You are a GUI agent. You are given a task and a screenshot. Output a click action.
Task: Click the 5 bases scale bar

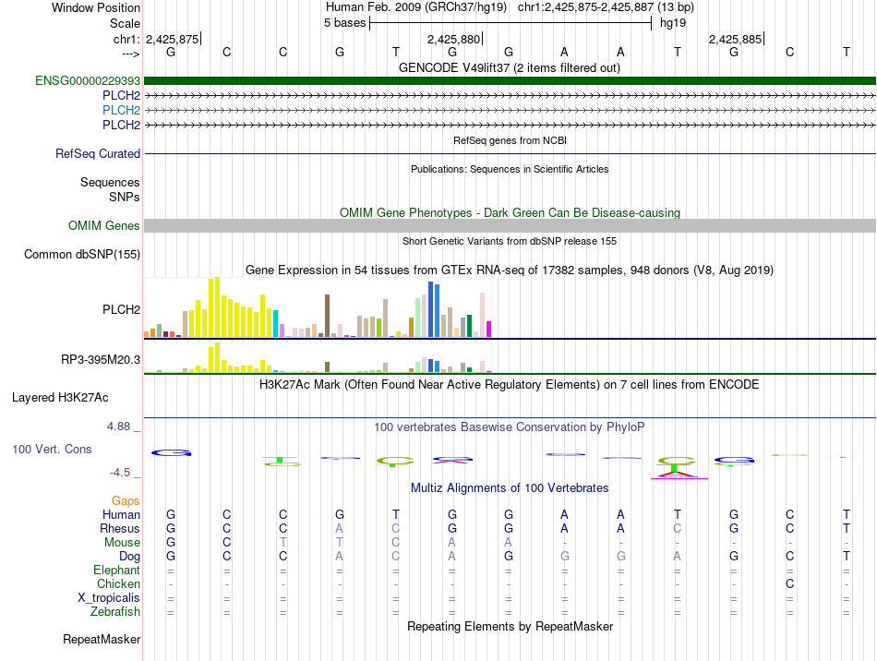click(511, 23)
